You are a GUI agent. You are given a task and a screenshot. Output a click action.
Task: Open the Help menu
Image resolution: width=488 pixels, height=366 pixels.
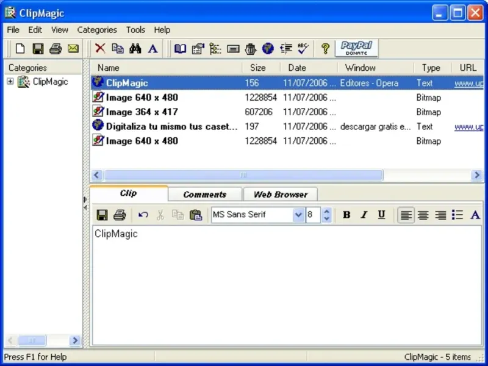(x=162, y=30)
